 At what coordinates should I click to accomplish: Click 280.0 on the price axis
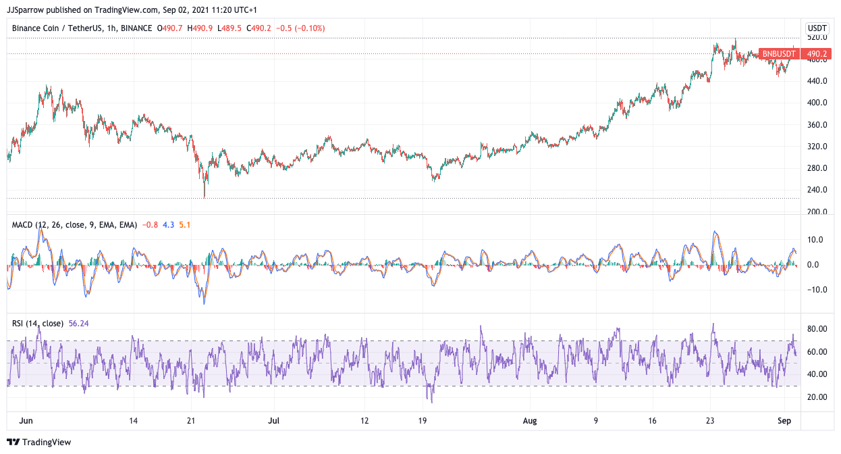[817, 168]
